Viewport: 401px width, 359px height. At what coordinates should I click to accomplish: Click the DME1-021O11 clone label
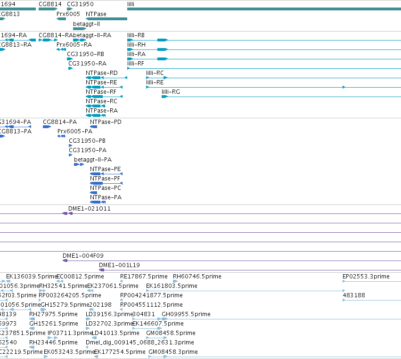(x=90, y=209)
